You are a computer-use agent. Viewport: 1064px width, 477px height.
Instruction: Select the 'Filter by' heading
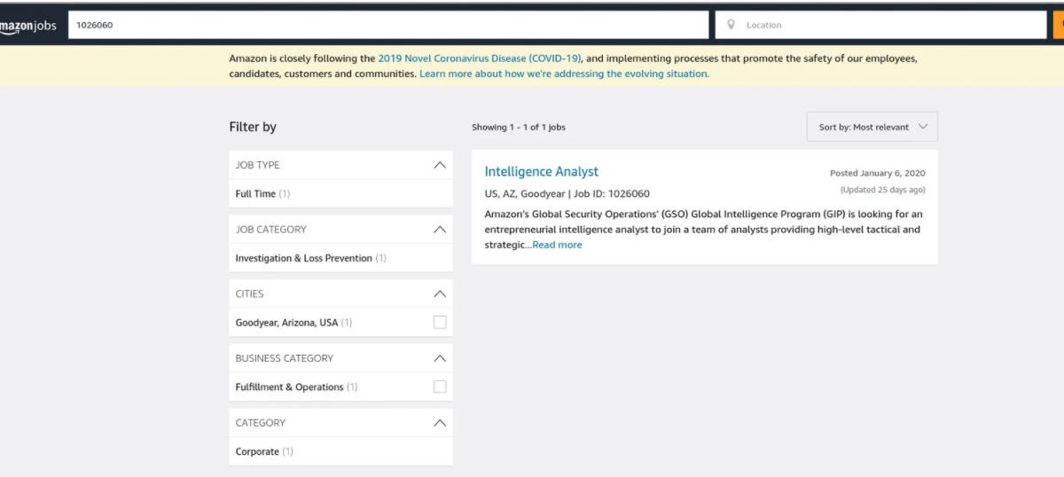(x=253, y=127)
